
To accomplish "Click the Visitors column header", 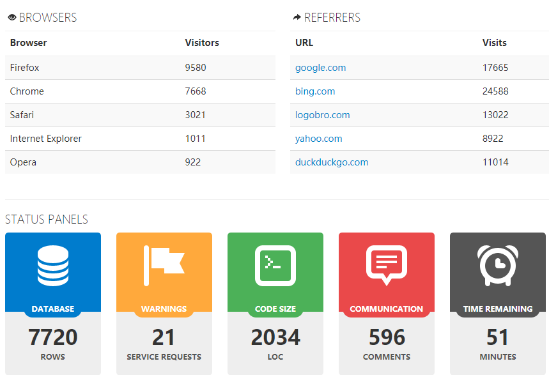I will click(x=202, y=43).
